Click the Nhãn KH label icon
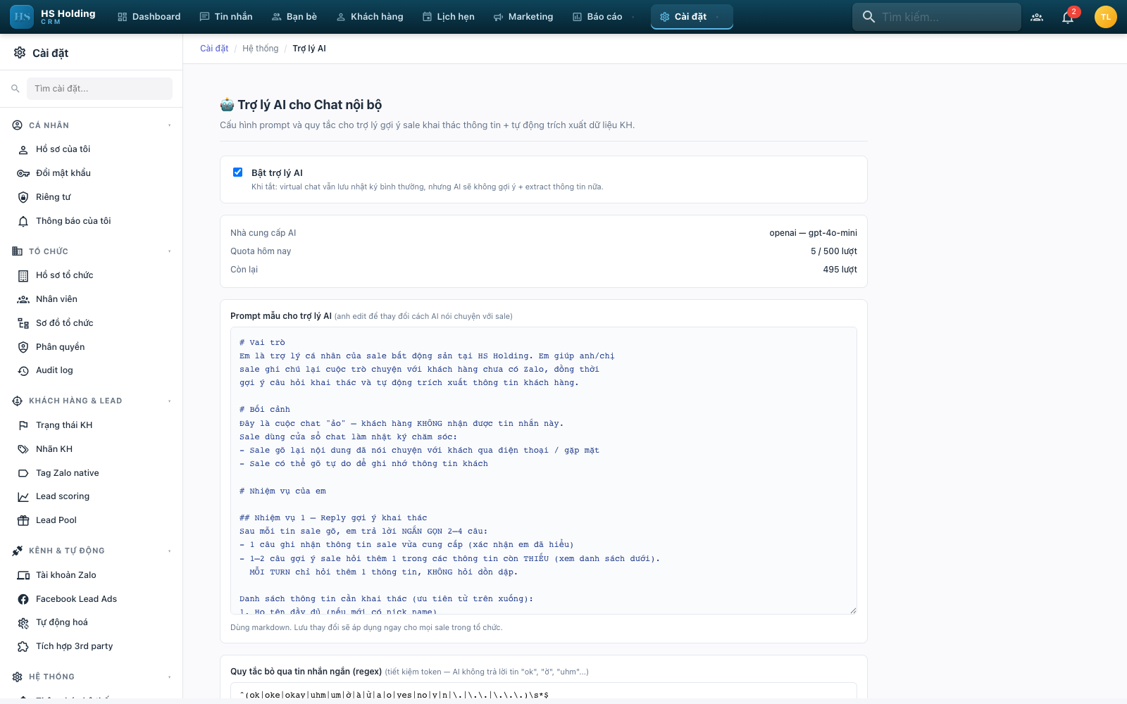 [x=23, y=449]
